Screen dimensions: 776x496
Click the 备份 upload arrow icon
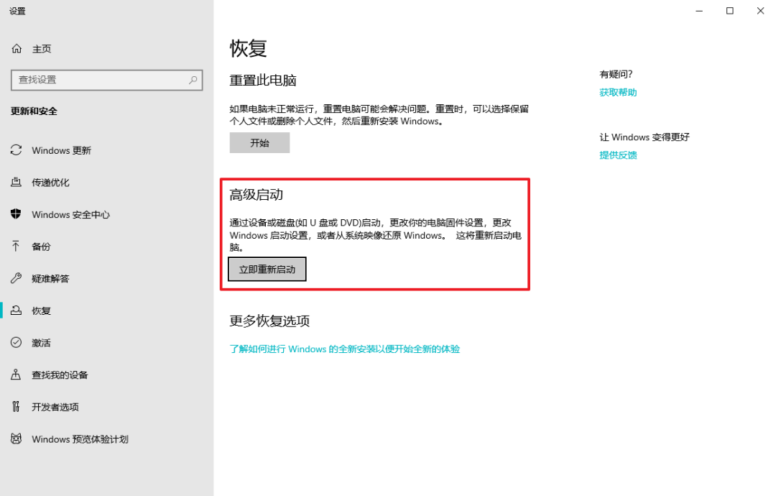click(17, 246)
